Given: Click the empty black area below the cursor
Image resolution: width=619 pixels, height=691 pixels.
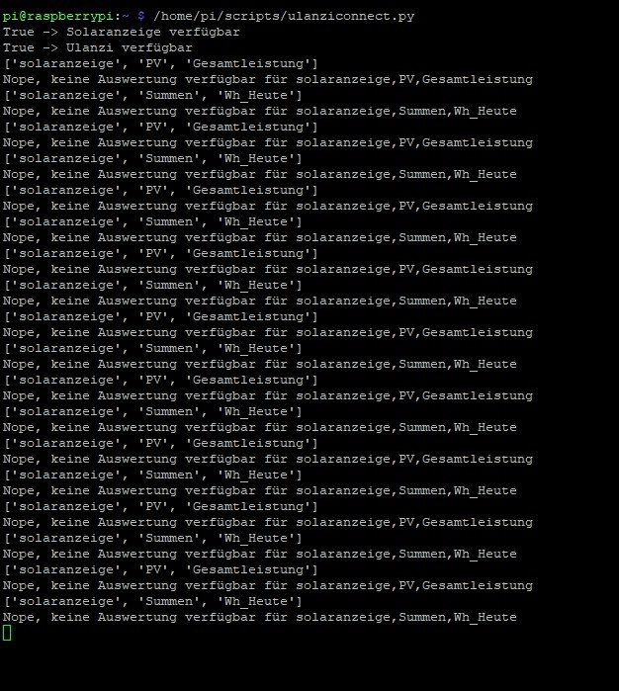Looking at the screenshot, I should coord(309,665).
